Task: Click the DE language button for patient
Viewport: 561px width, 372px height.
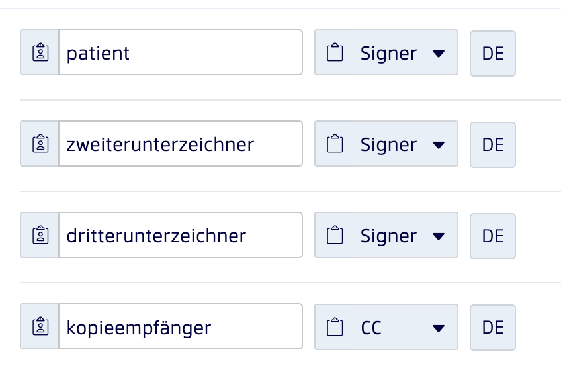Action: click(x=493, y=54)
